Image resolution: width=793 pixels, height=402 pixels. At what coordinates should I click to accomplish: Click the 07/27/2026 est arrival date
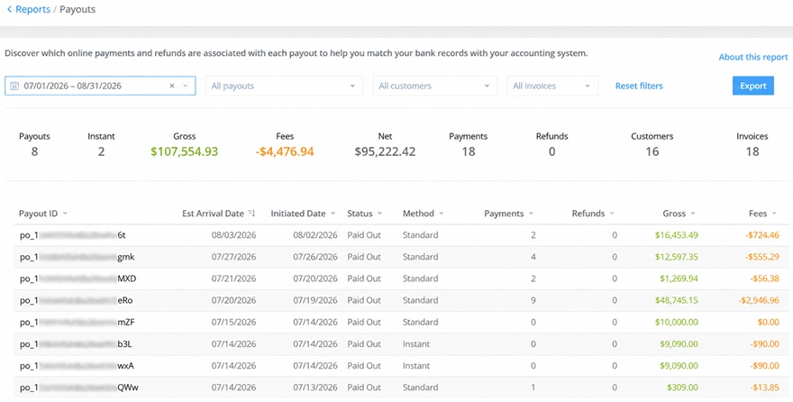[234, 257]
